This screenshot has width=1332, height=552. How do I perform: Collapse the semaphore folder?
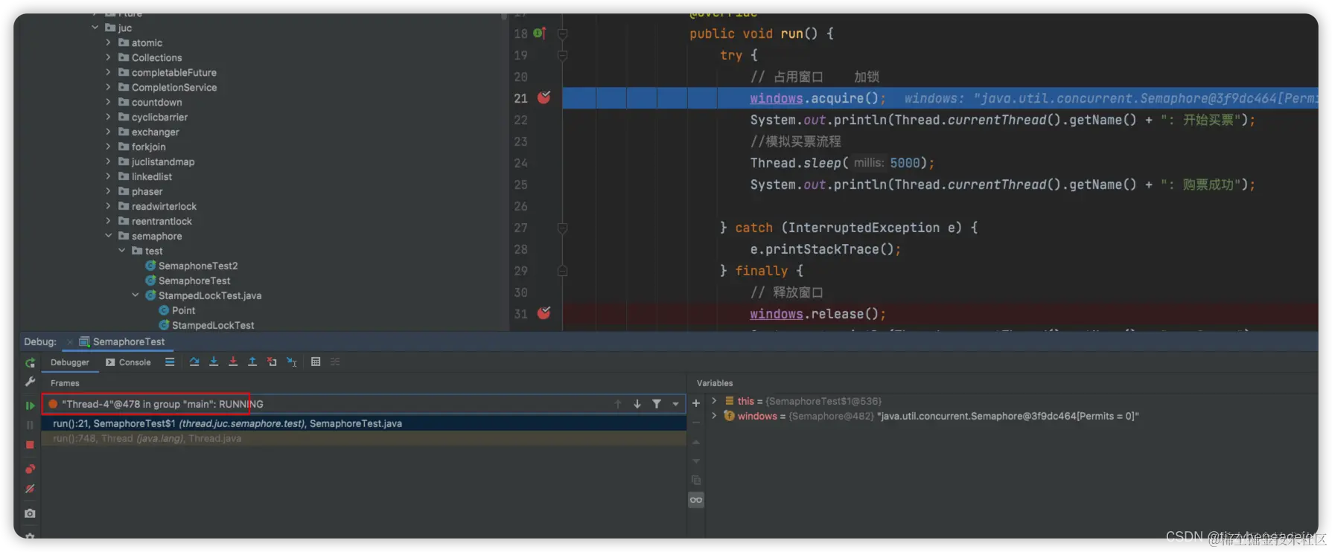pos(109,236)
